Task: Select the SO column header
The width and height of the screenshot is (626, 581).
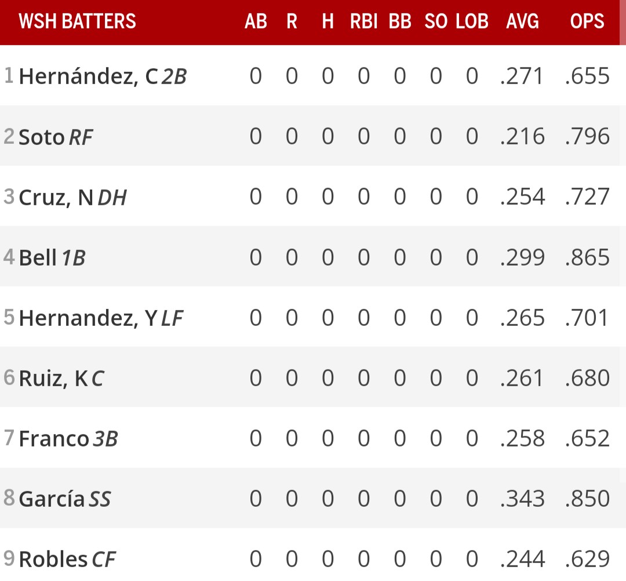Action: (436, 21)
